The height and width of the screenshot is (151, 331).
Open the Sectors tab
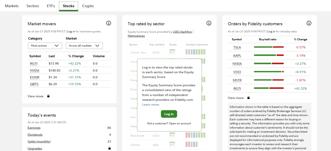coord(33,6)
